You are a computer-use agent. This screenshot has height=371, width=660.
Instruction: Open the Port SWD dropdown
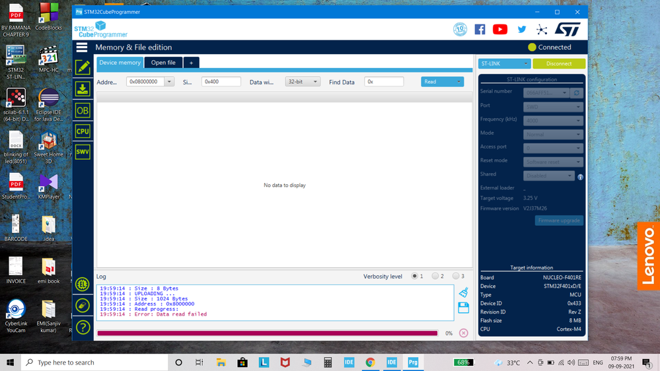coord(553,107)
